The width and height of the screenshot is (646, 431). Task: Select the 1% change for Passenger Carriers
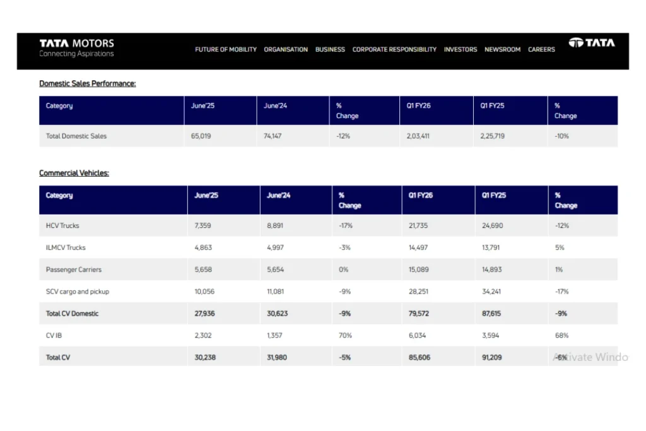point(559,269)
